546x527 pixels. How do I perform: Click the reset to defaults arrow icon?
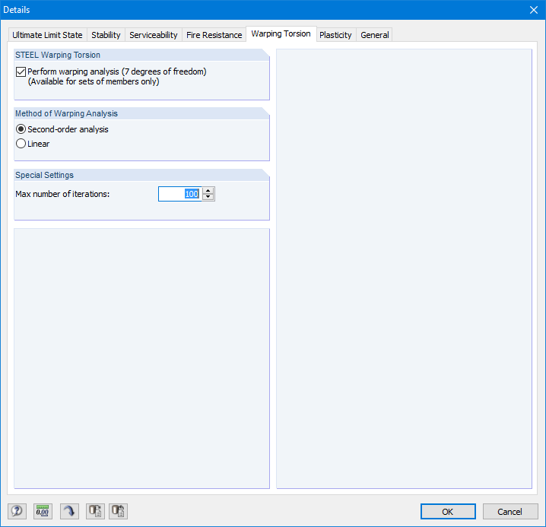(69, 511)
